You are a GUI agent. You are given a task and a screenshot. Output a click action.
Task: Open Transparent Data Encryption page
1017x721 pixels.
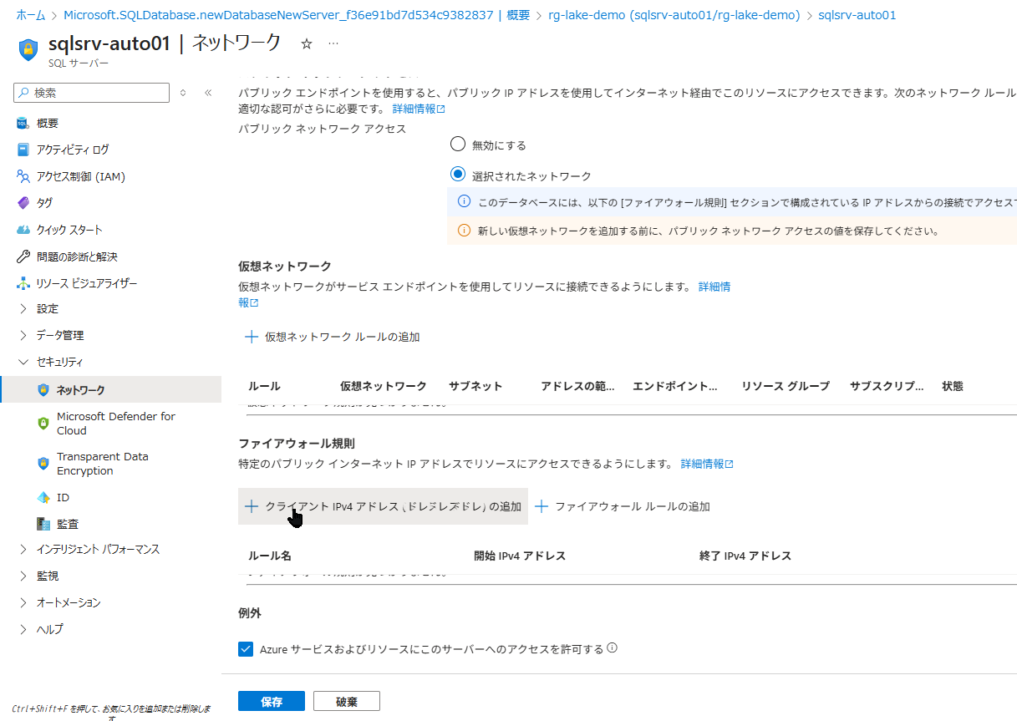click(102, 464)
